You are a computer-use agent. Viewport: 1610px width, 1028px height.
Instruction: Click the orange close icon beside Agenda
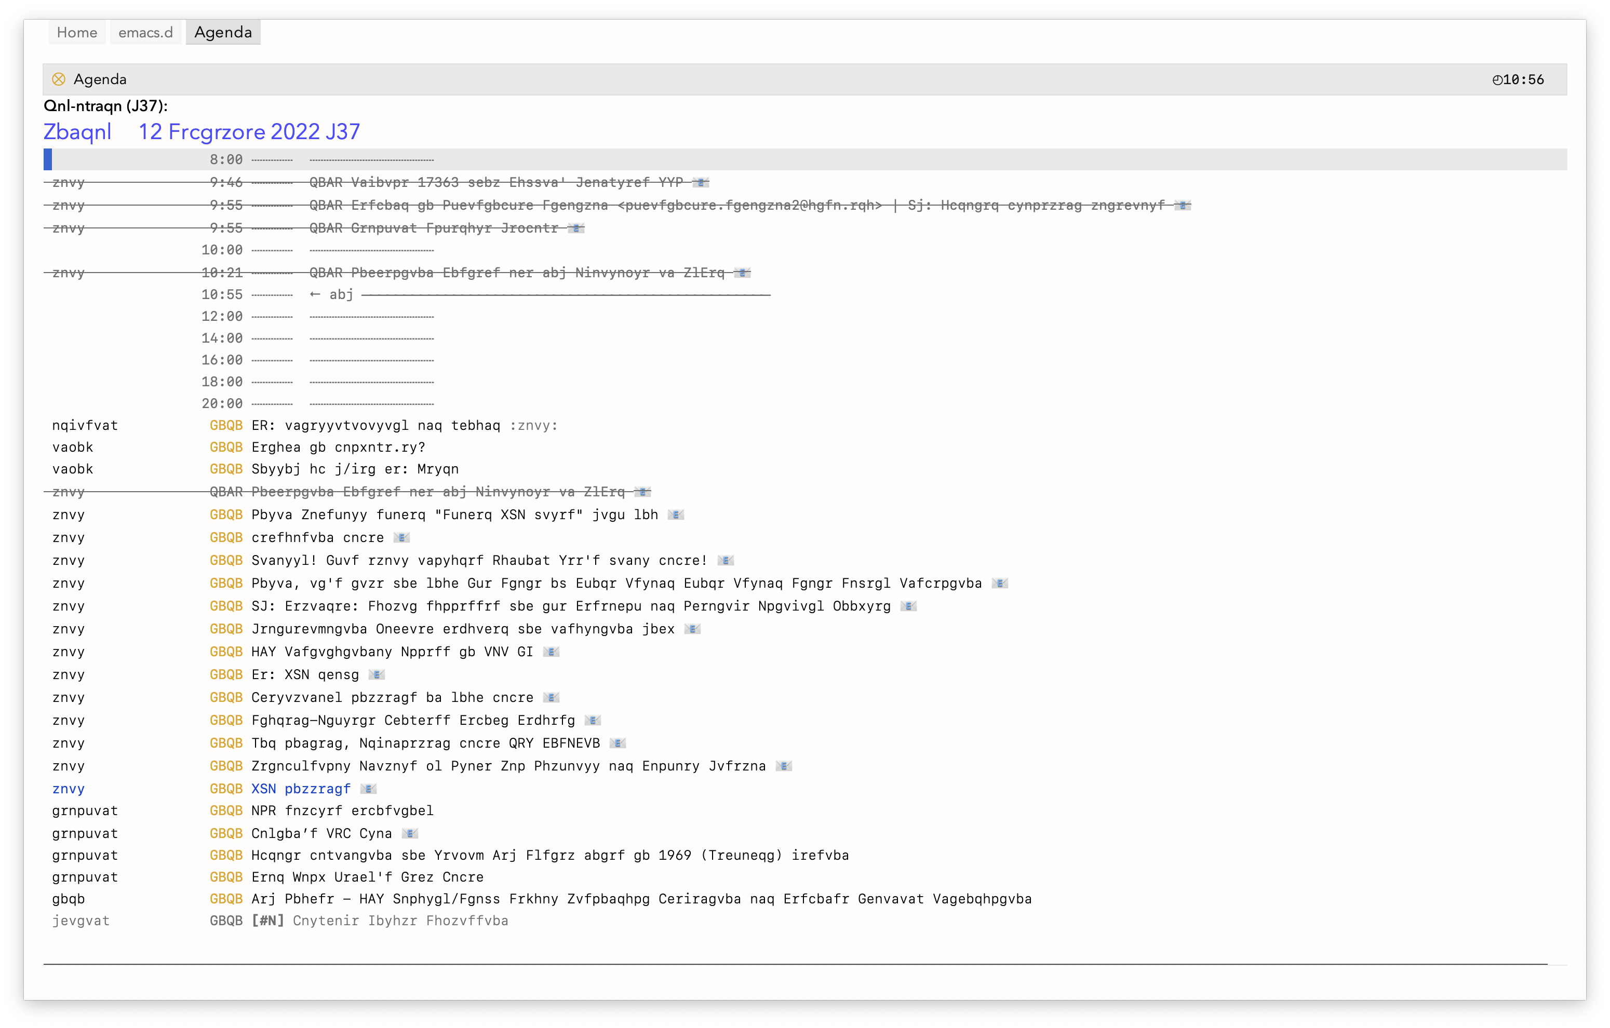coord(59,79)
